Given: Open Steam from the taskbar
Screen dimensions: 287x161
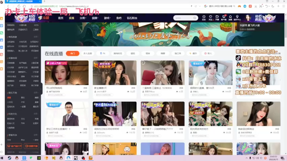Looking at the screenshot, I should point(9,158).
